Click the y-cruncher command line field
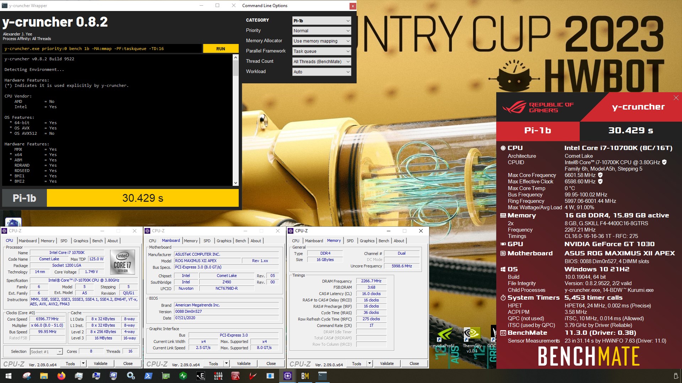The width and height of the screenshot is (682, 383). pyautogui.click(x=102, y=49)
